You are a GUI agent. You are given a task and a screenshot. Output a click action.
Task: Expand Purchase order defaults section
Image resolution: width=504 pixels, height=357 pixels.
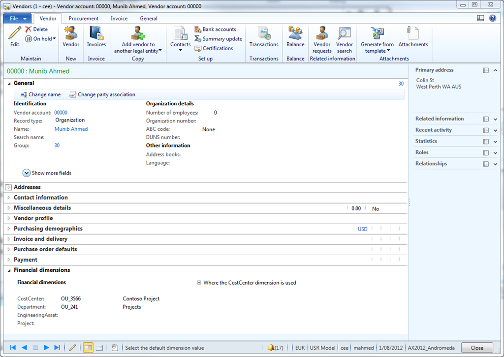point(9,249)
